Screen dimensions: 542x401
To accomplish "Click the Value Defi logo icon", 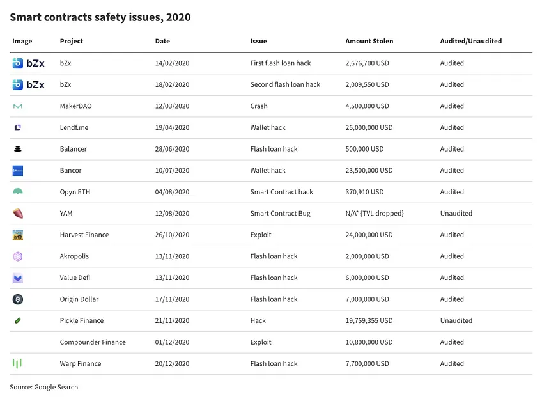I will (x=18, y=278).
